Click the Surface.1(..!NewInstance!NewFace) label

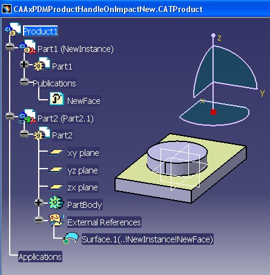[x=147, y=239]
